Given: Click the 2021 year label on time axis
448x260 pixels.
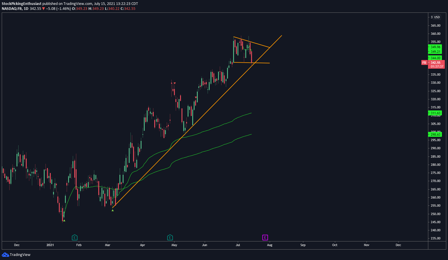Looking at the screenshot, I should (x=50, y=245).
